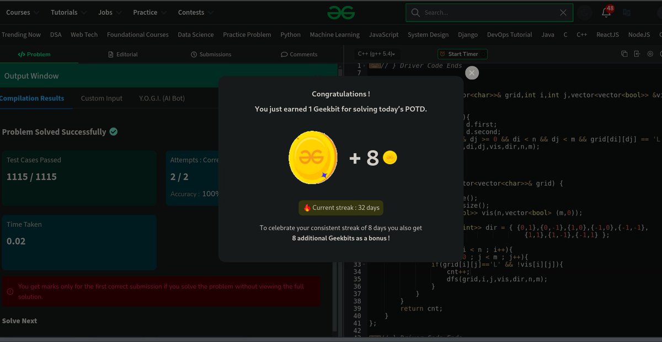The height and width of the screenshot is (342, 662).
Task: Open the Y.O.G.I. (AI Bot) tab
Action: 162,98
